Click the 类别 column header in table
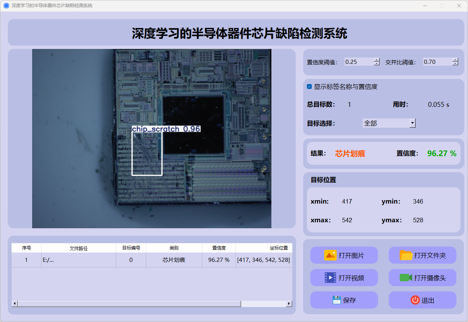This screenshot has width=468, height=322. (x=174, y=248)
